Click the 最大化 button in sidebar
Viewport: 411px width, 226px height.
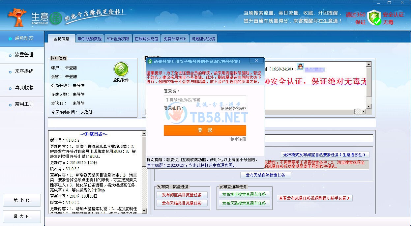tap(22, 216)
